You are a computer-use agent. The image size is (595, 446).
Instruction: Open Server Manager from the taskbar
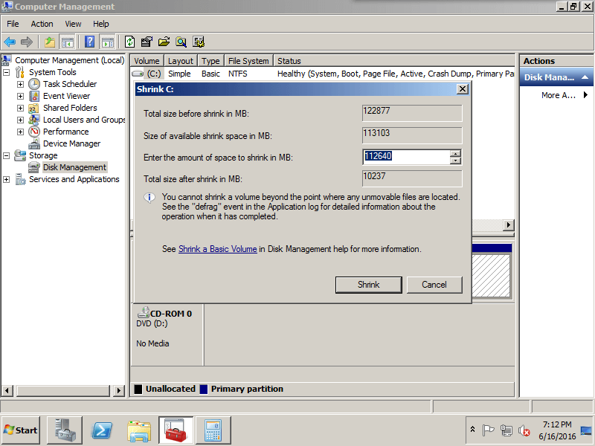pyautogui.click(x=64, y=430)
